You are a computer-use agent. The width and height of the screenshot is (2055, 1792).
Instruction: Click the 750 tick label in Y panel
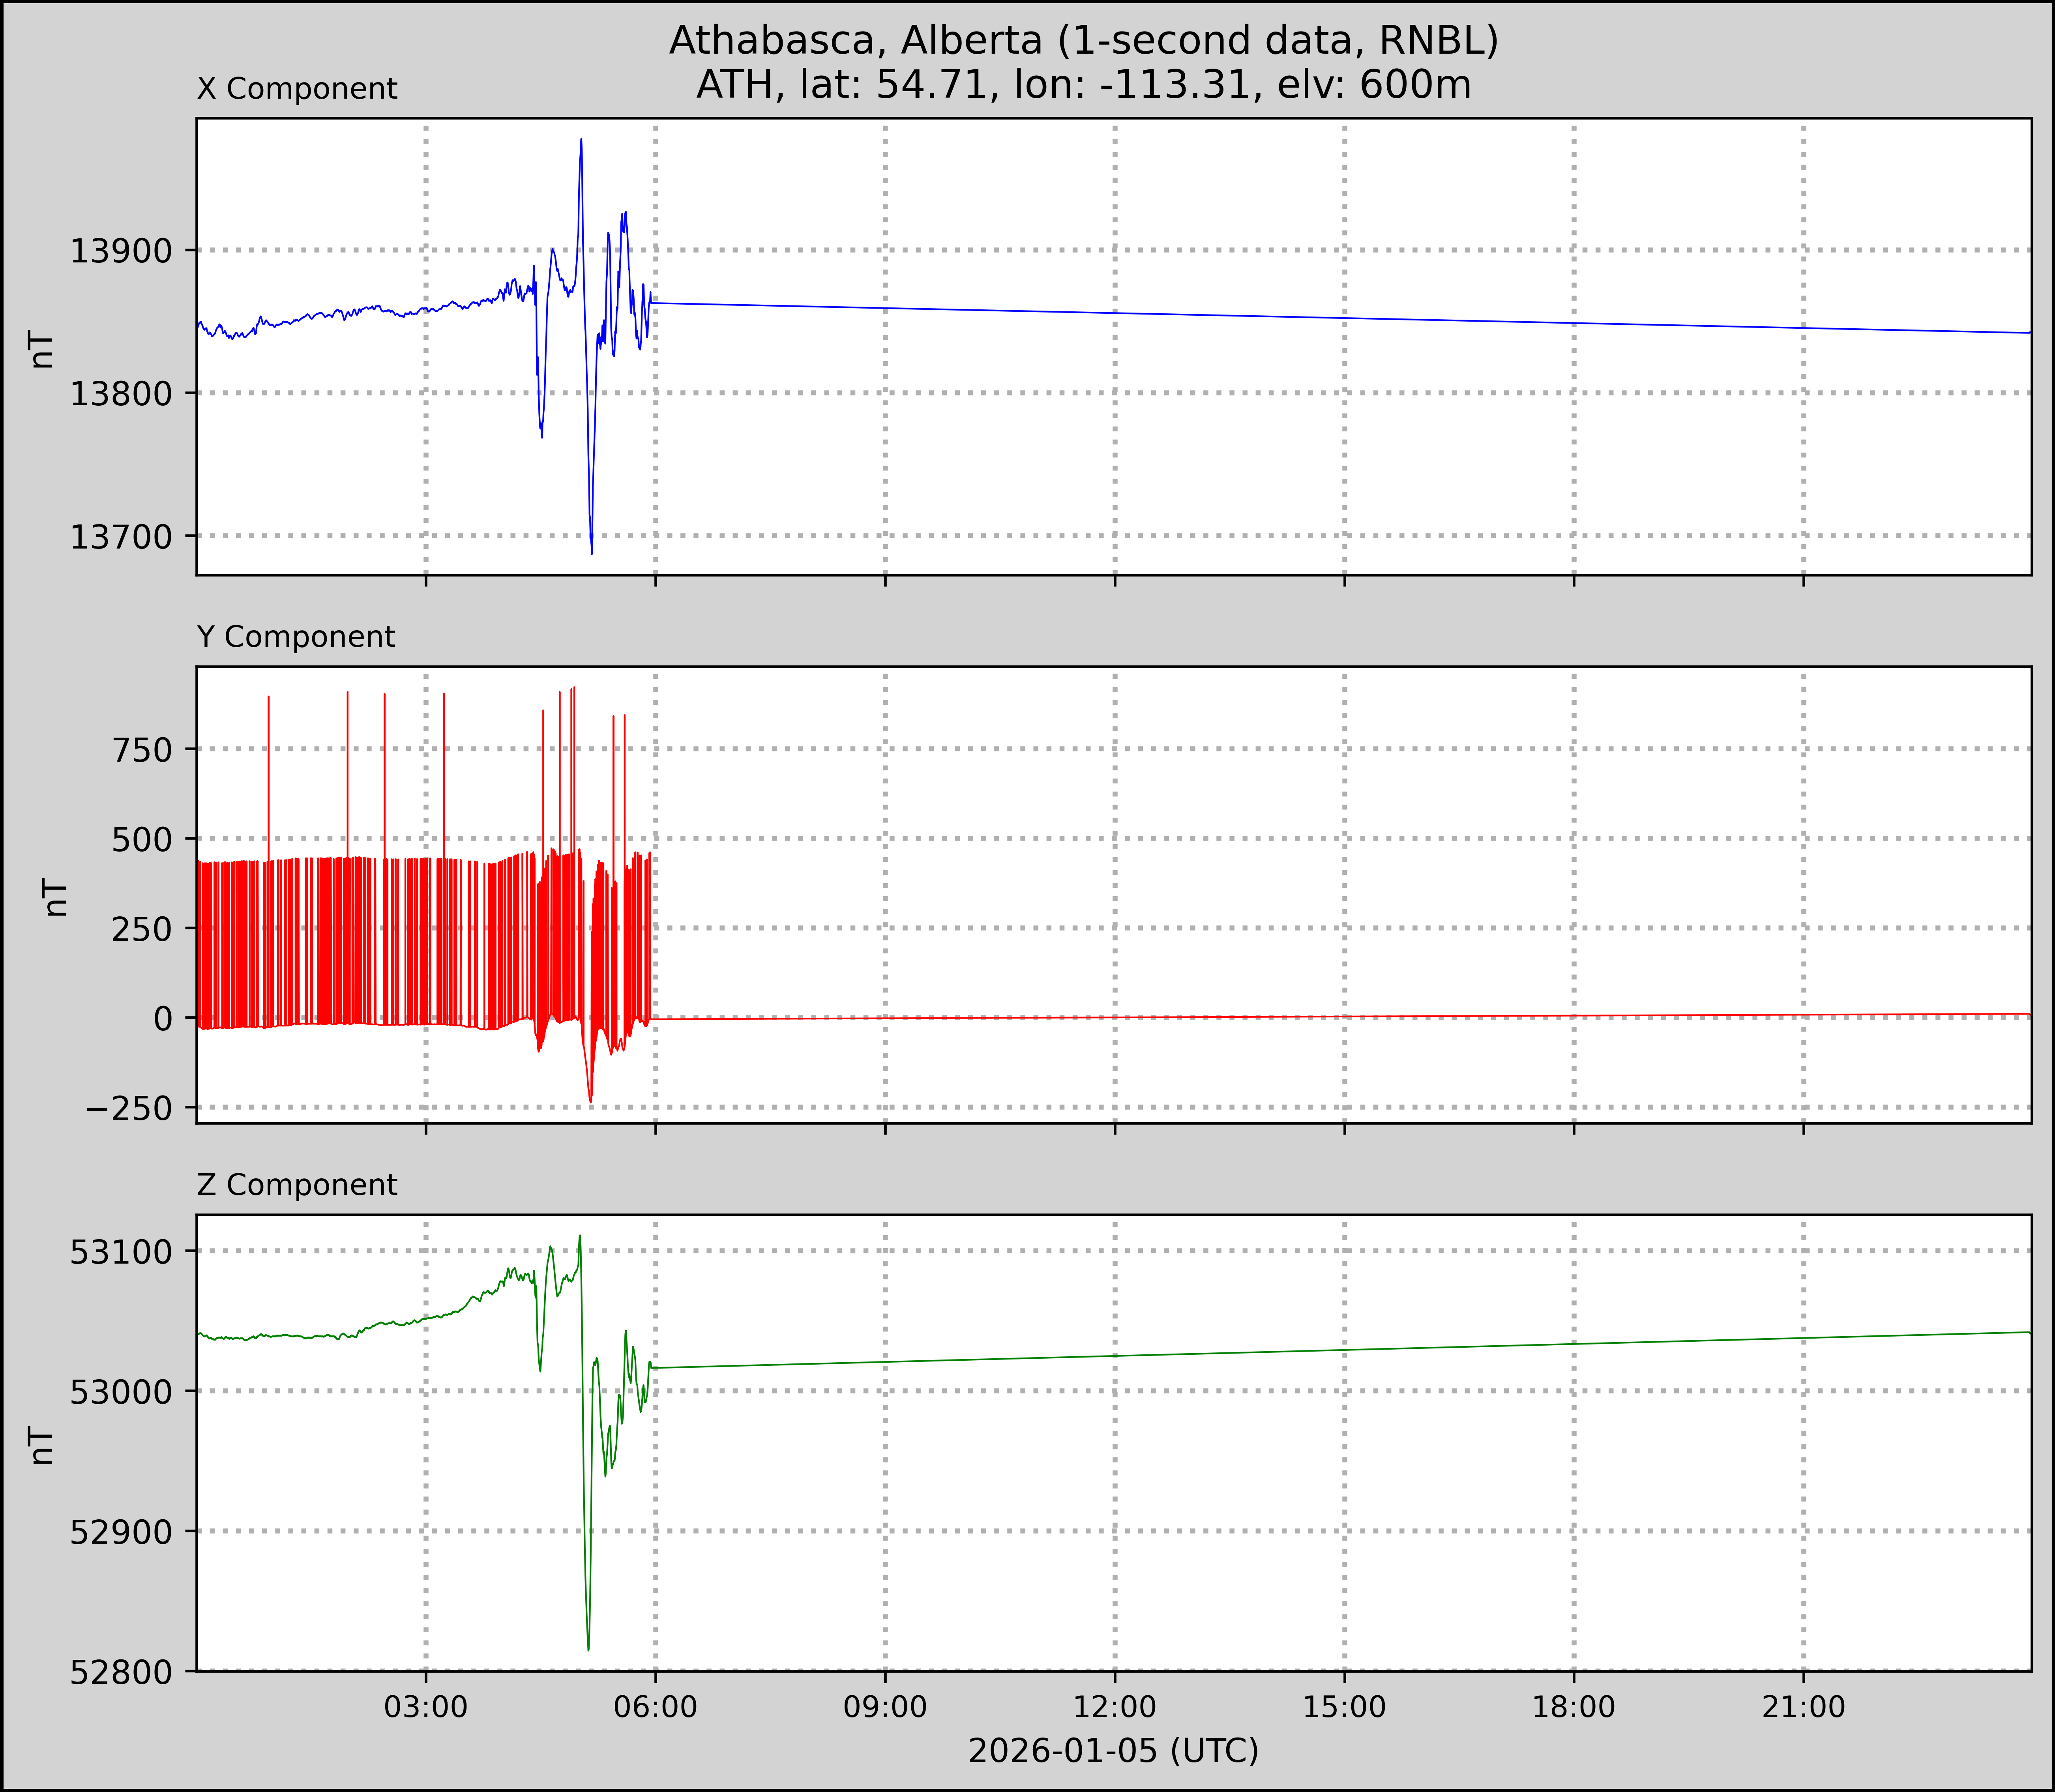pos(142,749)
